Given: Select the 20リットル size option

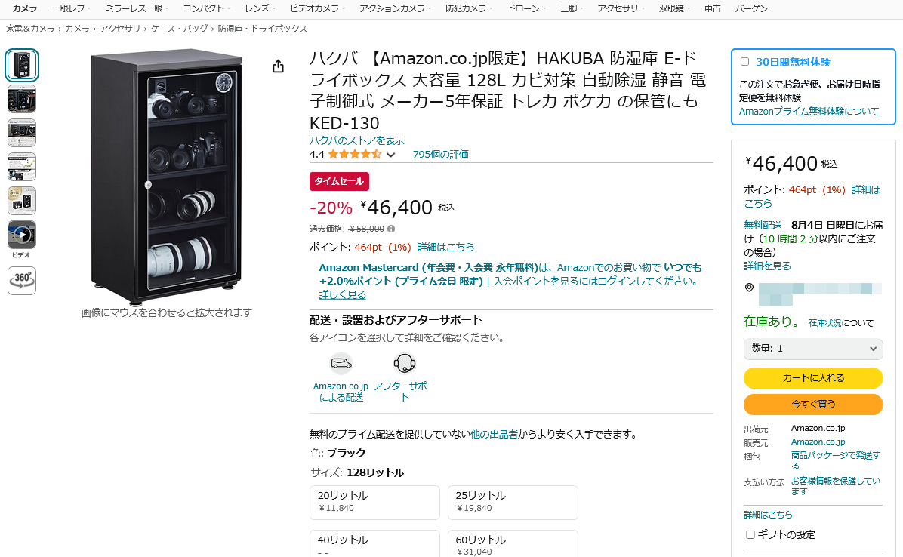Looking at the screenshot, I should (375, 503).
